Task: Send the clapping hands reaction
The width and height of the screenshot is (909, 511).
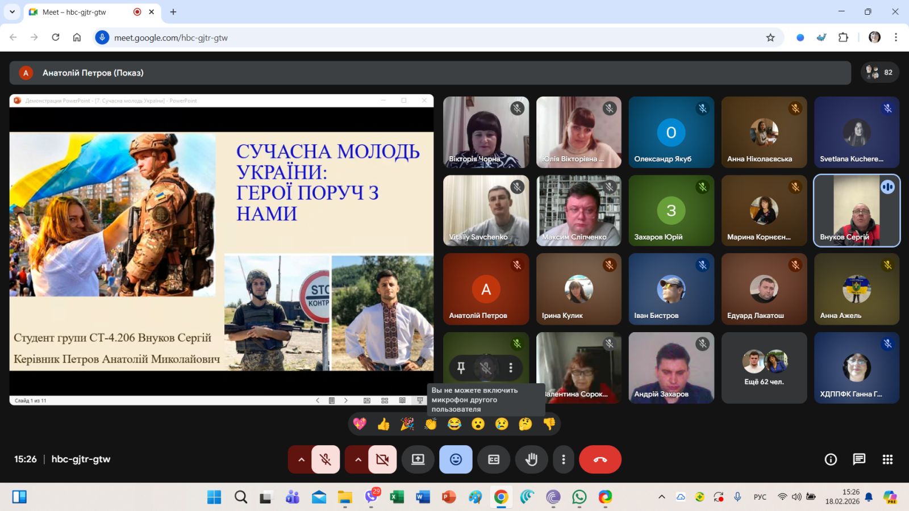Action: coord(431,424)
